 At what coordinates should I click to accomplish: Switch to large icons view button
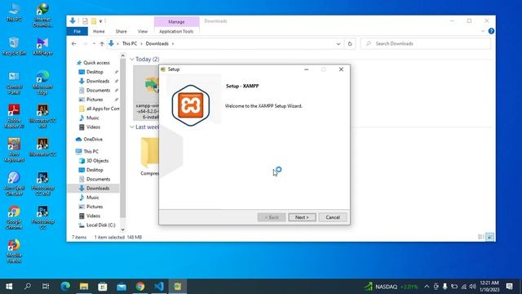(x=489, y=237)
